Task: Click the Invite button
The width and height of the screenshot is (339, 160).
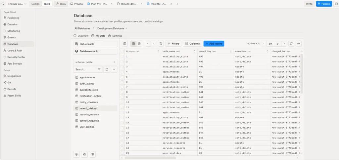Action: coord(309,4)
